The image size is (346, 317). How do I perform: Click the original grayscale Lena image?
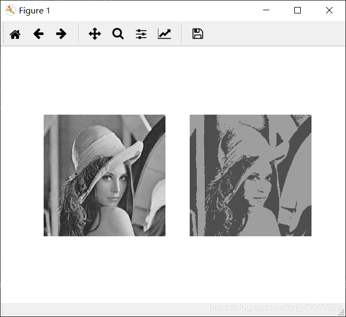point(105,175)
